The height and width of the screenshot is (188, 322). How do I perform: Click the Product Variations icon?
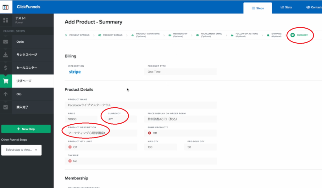(133, 35)
